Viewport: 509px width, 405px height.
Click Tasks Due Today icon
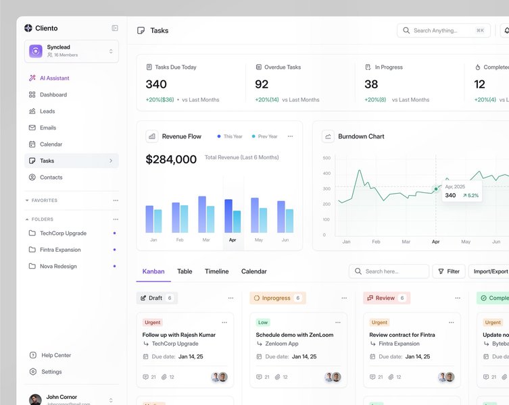tap(149, 67)
